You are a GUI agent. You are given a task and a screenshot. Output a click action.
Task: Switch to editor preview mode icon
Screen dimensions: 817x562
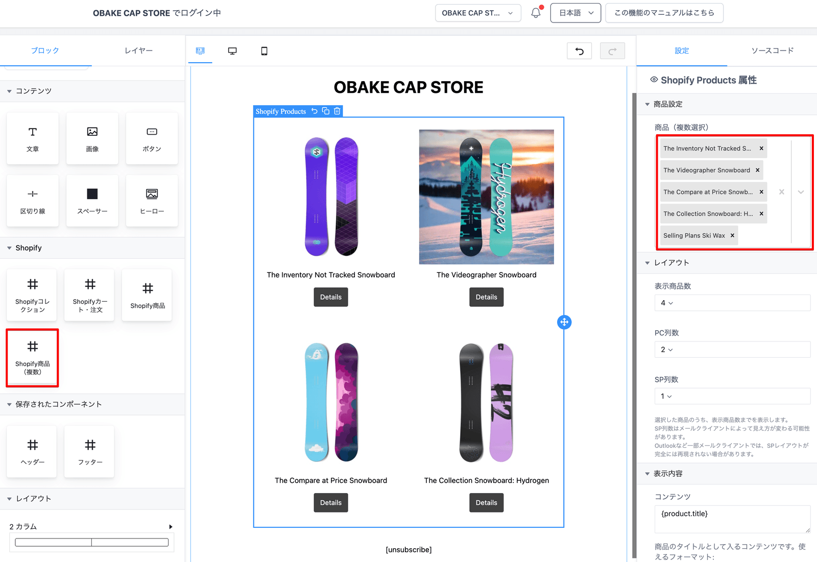click(x=200, y=51)
